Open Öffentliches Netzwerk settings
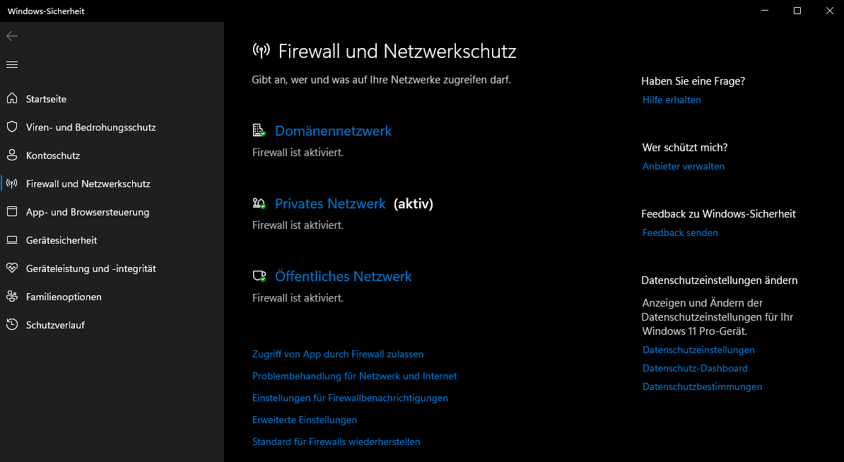Image resolution: width=844 pixels, height=462 pixels. [x=344, y=276]
